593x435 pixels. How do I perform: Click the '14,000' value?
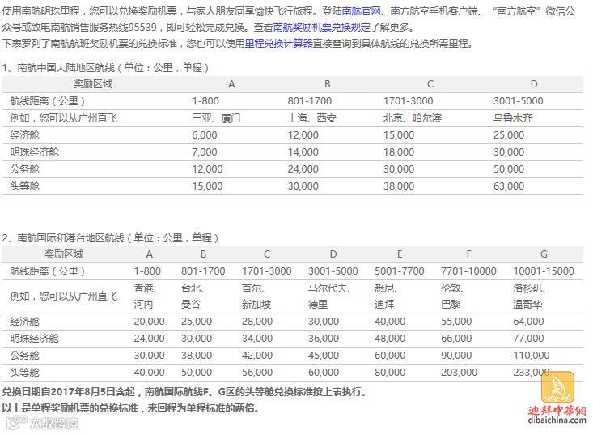303,152
